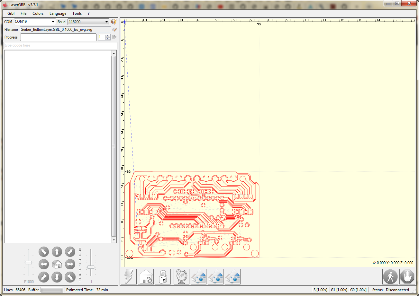Click the console vertical scrollbar thumb
This screenshot has height=296, width=419.
point(114,146)
